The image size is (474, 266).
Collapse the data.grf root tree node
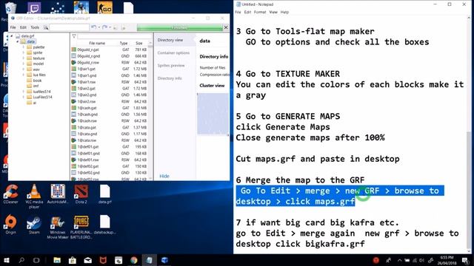click(x=12, y=36)
